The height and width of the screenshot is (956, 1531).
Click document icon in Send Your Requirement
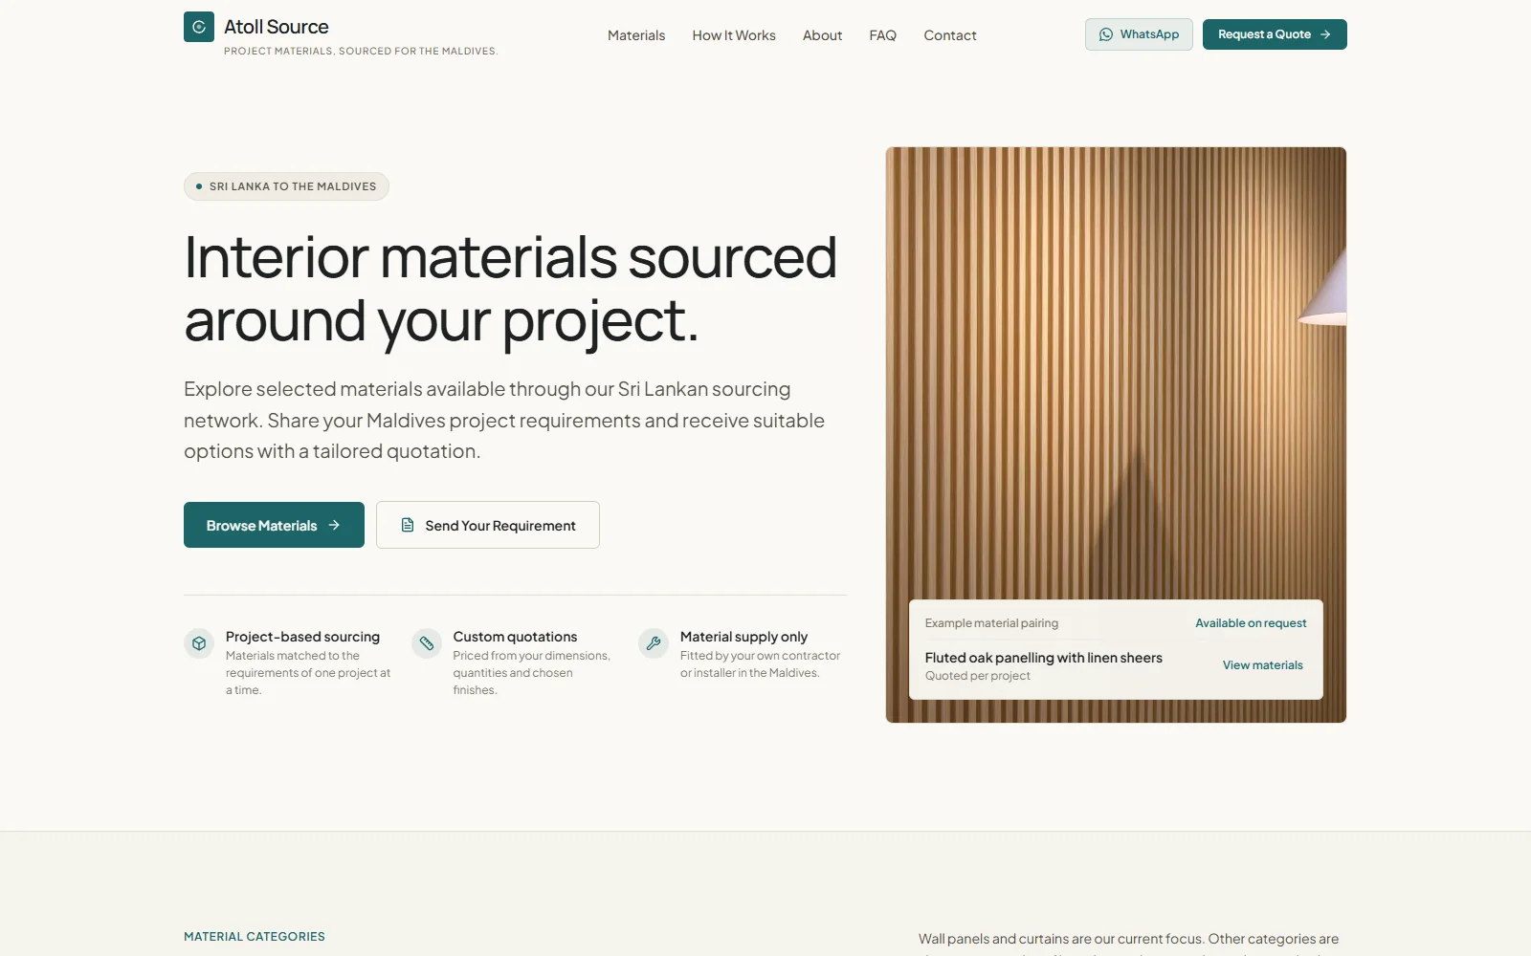pos(408,525)
